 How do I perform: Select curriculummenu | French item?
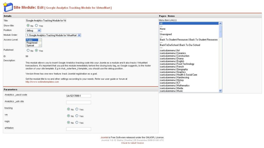pyautogui.click(x=189, y=67)
